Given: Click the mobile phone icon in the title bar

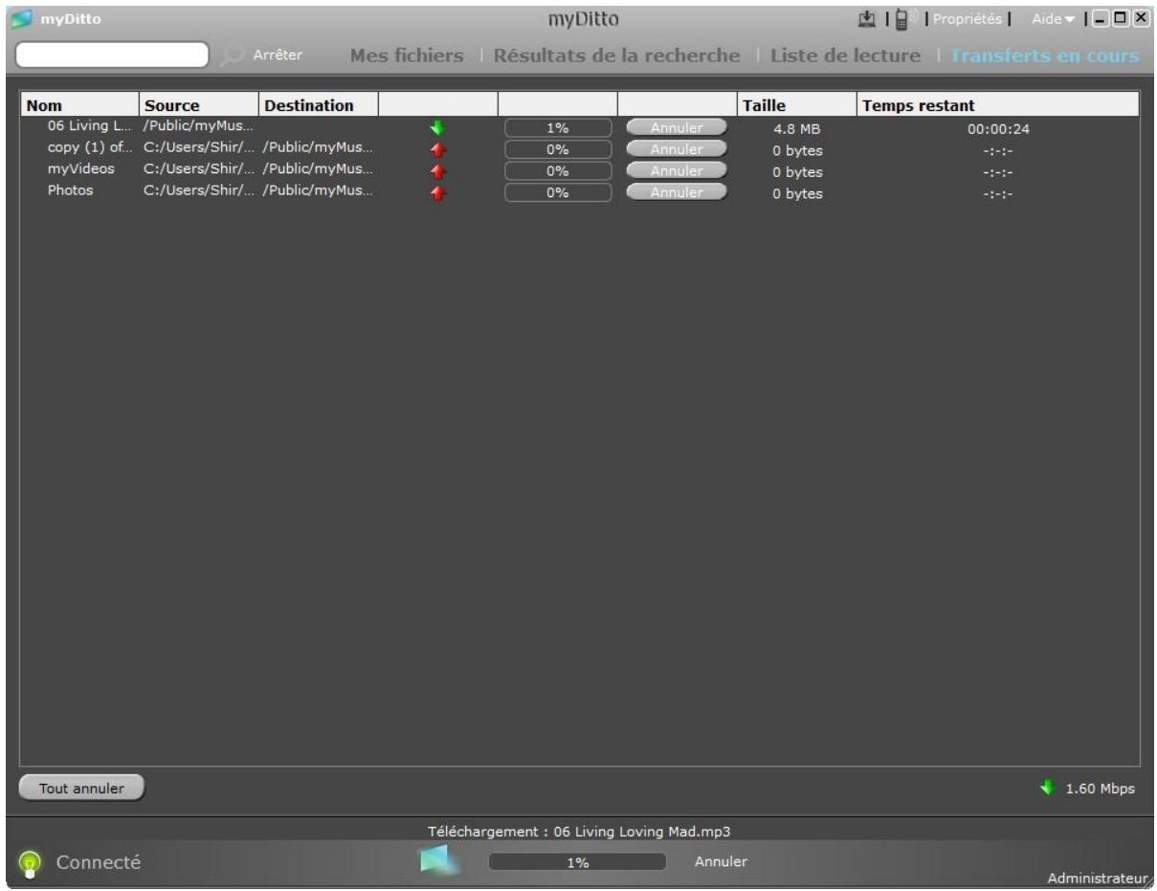Looking at the screenshot, I should [902, 18].
